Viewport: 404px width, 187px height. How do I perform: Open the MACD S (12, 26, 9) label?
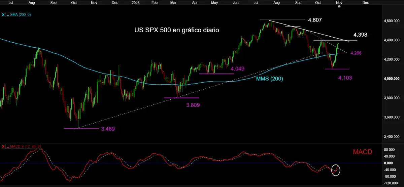click(x=25, y=146)
